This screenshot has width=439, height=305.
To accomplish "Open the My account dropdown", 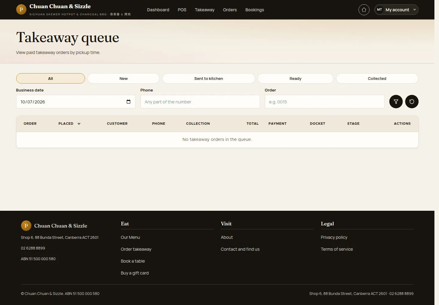I will coord(396,10).
